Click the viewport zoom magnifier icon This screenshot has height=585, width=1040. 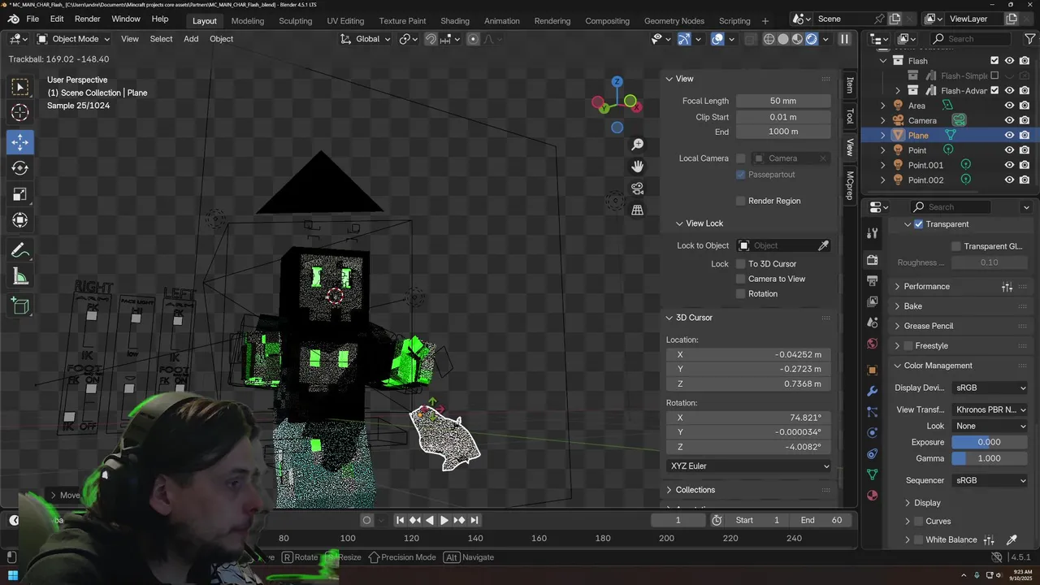pos(638,145)
